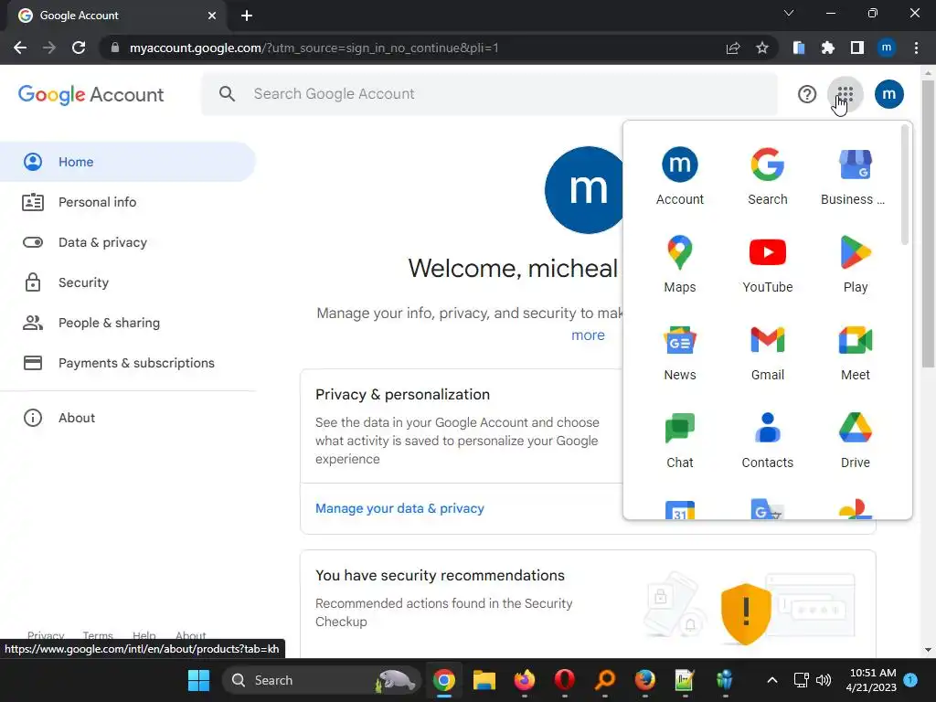This screenshot has width=936, height=702.
Task: Open About in the sidebar
Action: (128, 417)
